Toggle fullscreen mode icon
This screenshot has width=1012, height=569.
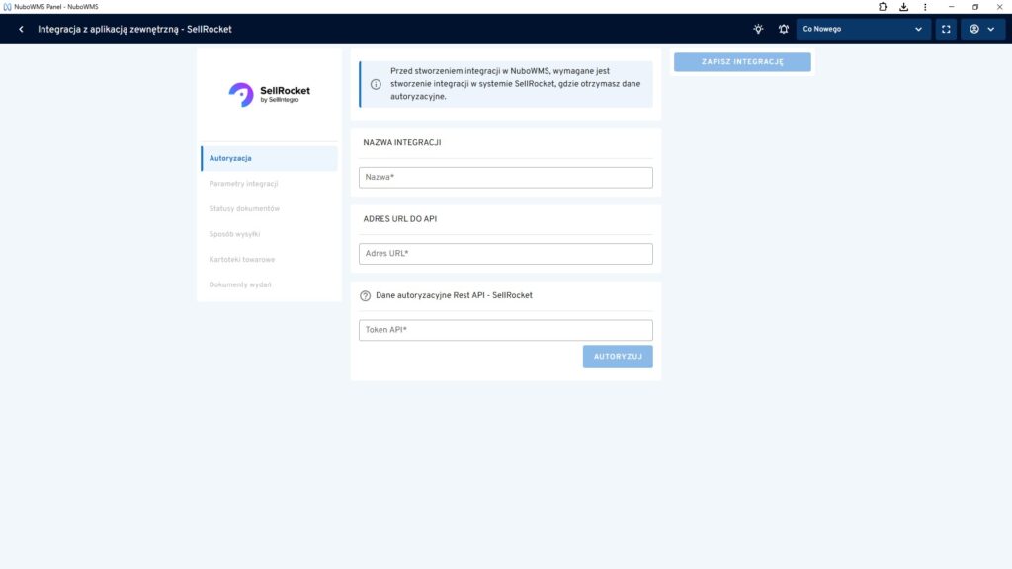point(946,29)
